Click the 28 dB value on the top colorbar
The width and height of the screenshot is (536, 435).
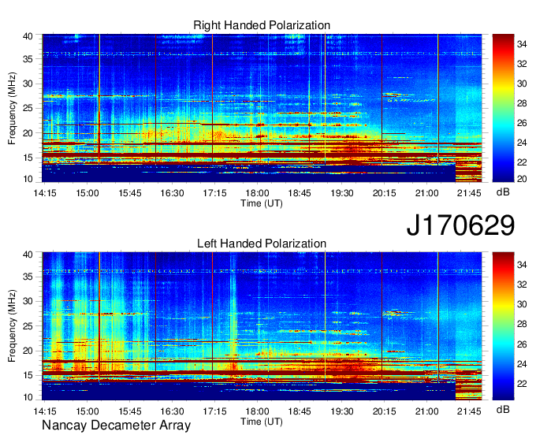pos(522,103)
